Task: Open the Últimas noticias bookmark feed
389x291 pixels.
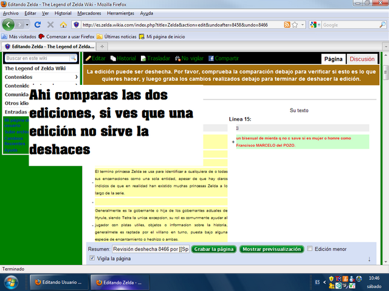Action: [x=117, y=36]
